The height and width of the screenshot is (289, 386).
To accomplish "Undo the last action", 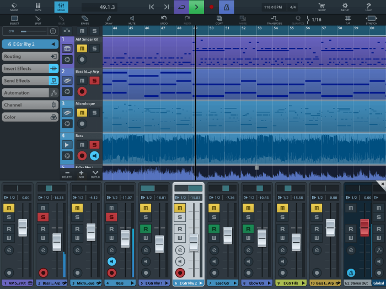I will point(164,20).
